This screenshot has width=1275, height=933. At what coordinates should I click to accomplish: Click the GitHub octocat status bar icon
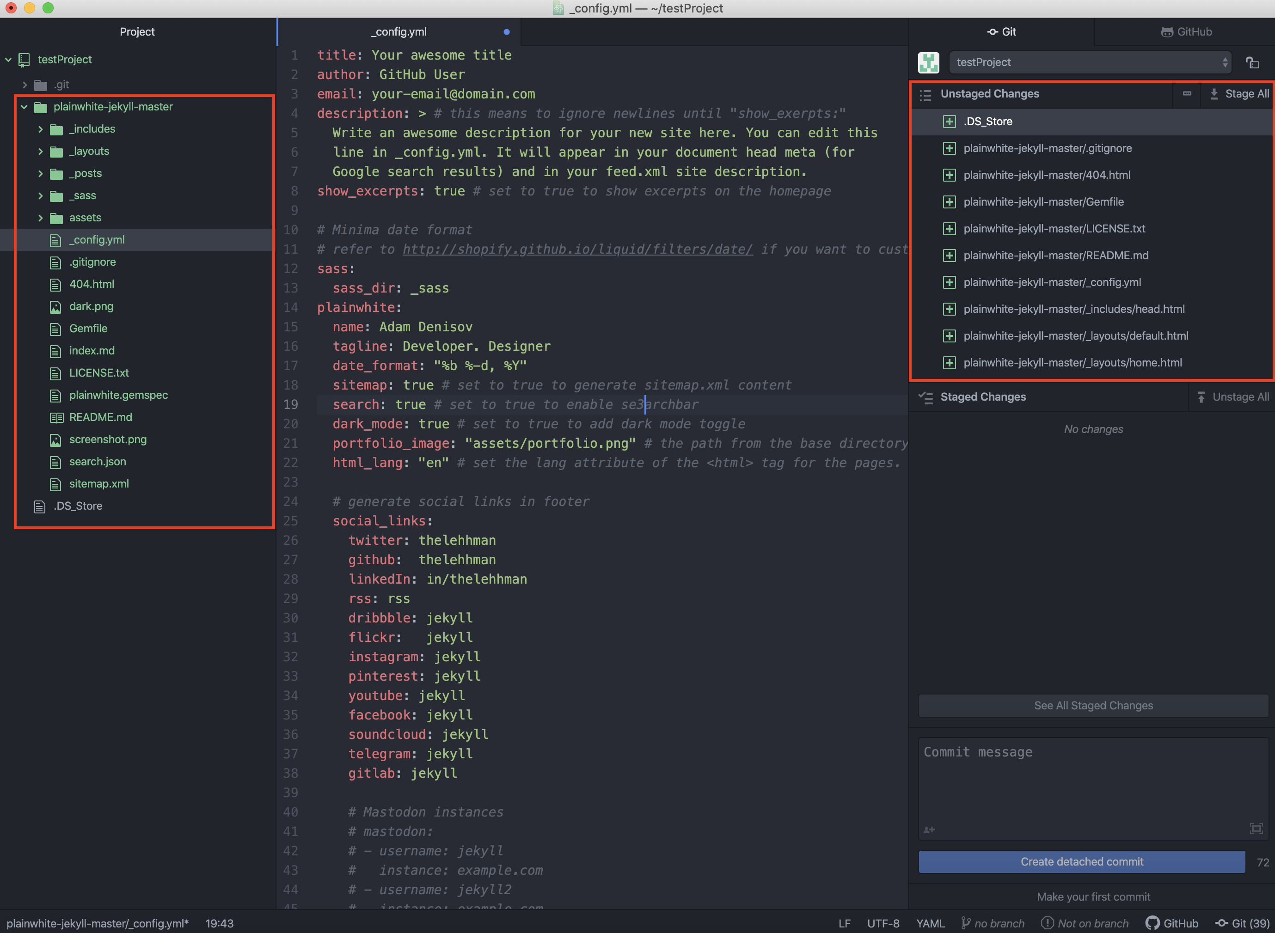pos(1152,923)
